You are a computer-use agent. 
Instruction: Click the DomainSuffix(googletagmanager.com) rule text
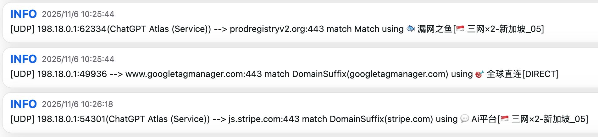pyautogui.click(x=370, y=74)
